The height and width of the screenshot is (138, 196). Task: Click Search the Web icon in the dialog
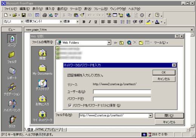pos(129,43)
